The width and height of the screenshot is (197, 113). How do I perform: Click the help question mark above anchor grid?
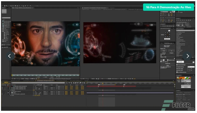pyautogui.click(x=169, y=30)
